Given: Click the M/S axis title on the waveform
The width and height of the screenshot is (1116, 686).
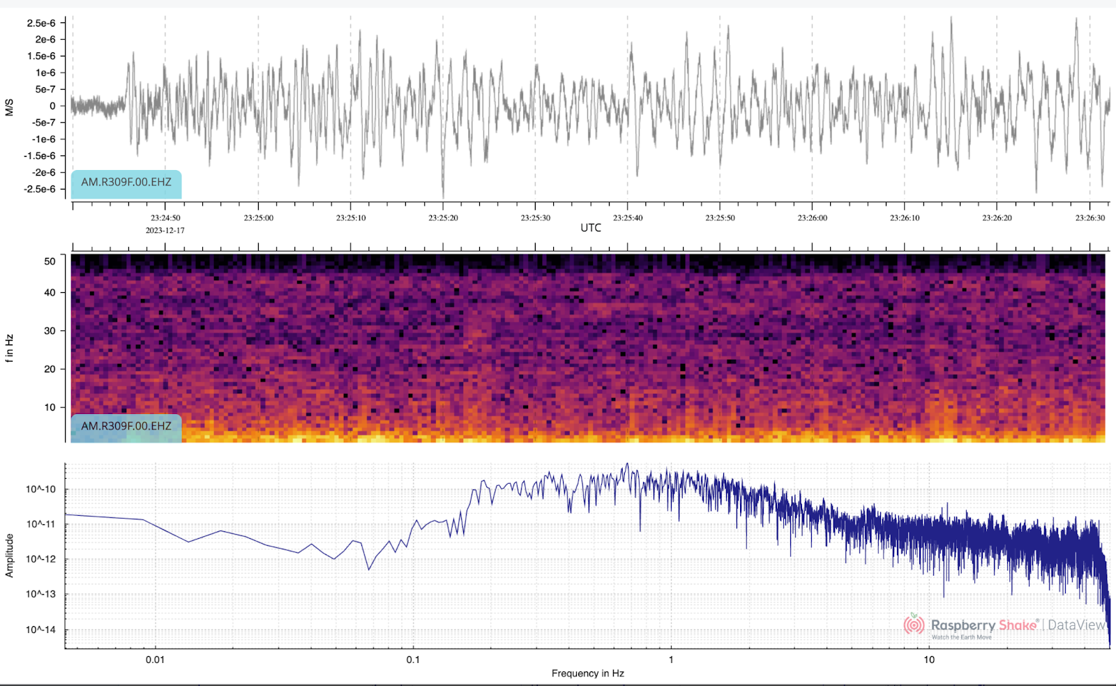Looking at the screenshot, I should (x=10, y=107).
